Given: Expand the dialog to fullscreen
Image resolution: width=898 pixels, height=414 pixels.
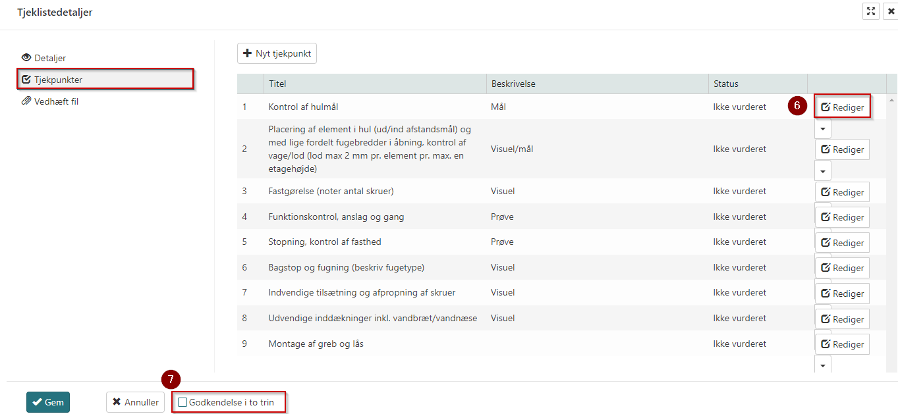Looking at the screenshot, I should coord(871,11).
